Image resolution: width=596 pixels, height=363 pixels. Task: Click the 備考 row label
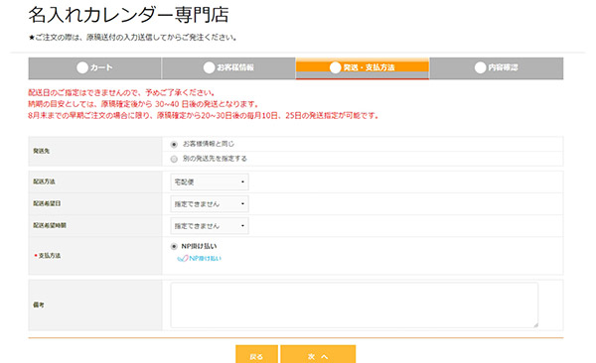(x=39, y=304)
